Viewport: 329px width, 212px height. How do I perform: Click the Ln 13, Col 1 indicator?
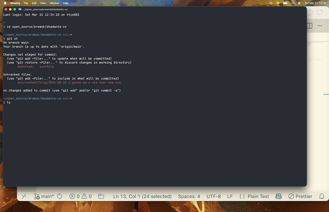click(143, 196)
